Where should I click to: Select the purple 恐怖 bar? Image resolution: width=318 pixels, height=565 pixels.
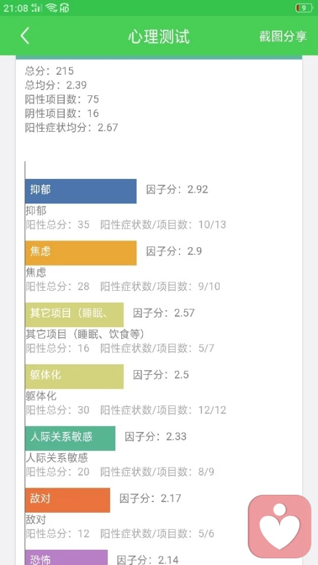point(66,558)
